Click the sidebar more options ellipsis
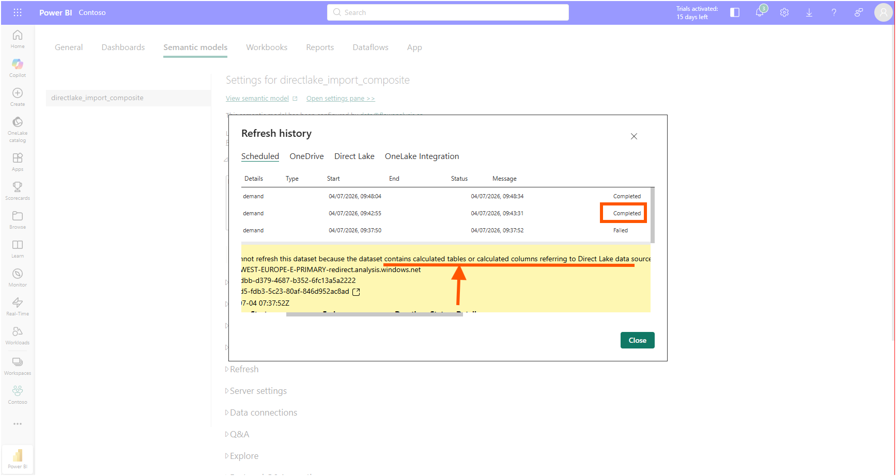The image size is (896, 476). (18, 424)
